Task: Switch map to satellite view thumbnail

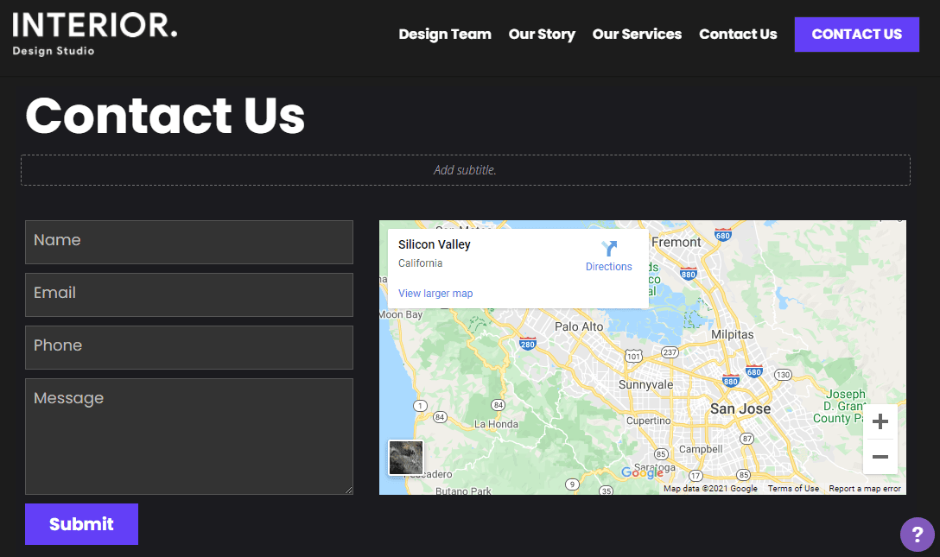Action: click(x=406, y=458)
